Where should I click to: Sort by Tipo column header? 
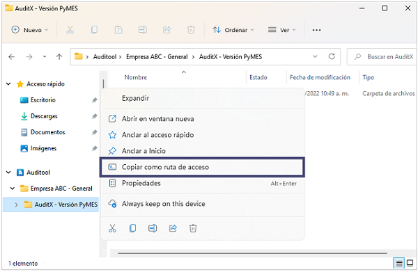(368, 77)
